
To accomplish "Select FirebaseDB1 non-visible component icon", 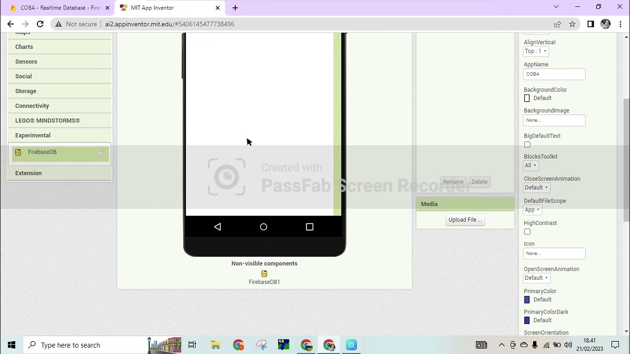I will (x=264, y=274).
